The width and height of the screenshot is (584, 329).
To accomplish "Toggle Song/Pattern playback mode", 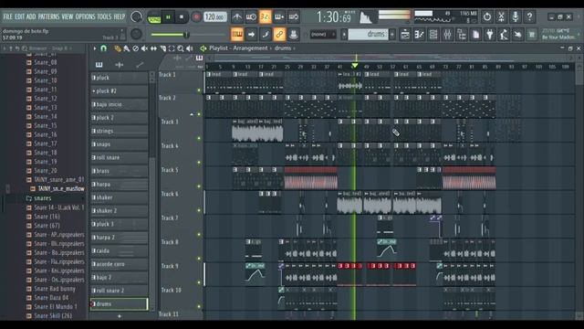I will (x=154, y=17).
